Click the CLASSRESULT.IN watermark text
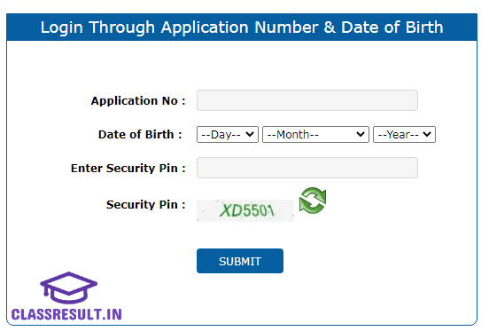Image resolution: width=489 pixels, height=331 pixels. point(66,314)
